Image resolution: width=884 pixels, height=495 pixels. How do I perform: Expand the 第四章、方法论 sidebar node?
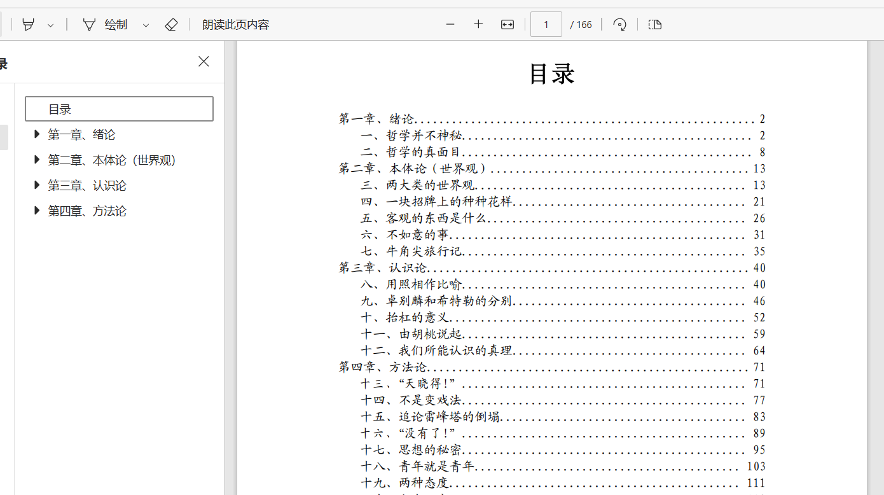37,211
